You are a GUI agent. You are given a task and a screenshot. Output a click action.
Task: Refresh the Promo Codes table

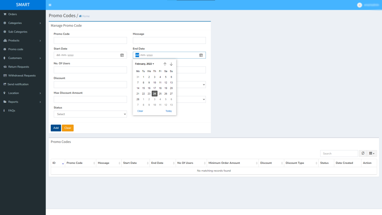click(x=363, y=153)
